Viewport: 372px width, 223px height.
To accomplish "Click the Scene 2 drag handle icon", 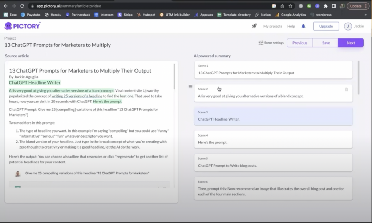I will (190, 86).
